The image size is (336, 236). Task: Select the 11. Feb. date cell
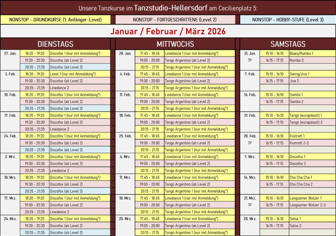125,95
